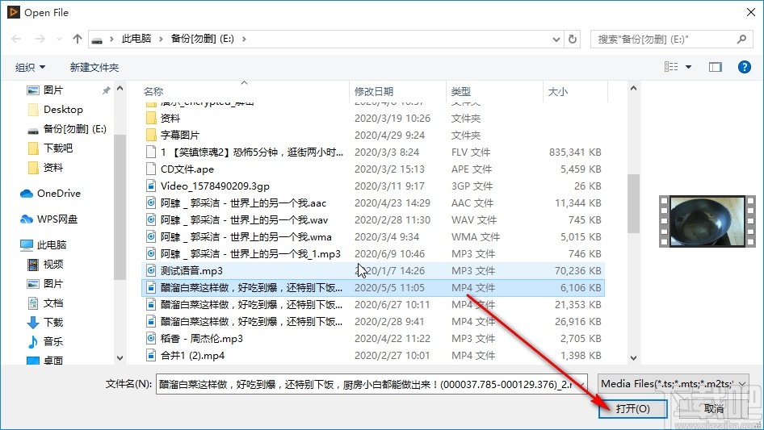Sort by 类型 column header
This screenshot has height=430, width=764.
tap(494, 91)
